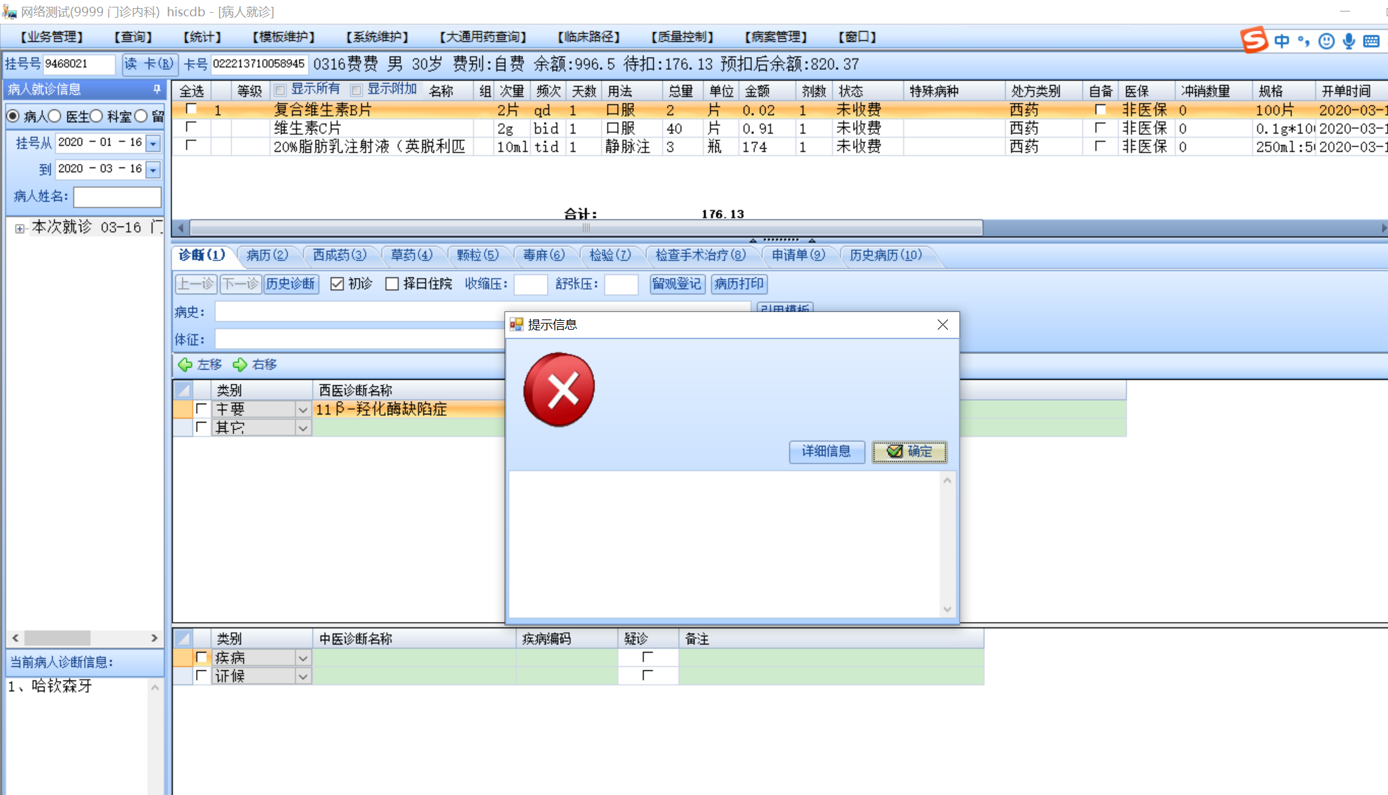
Task: Click the green 左移 left arrow icon
Action: point(185,365)
